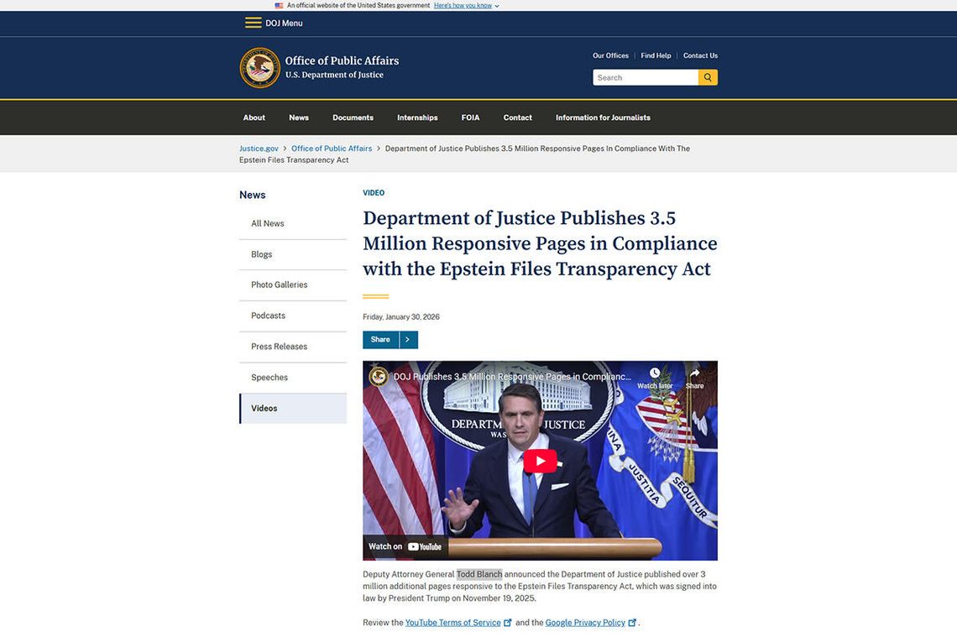Select Podcasts in the News sidebar
The image size is (957, 642).
click(268, 316)
